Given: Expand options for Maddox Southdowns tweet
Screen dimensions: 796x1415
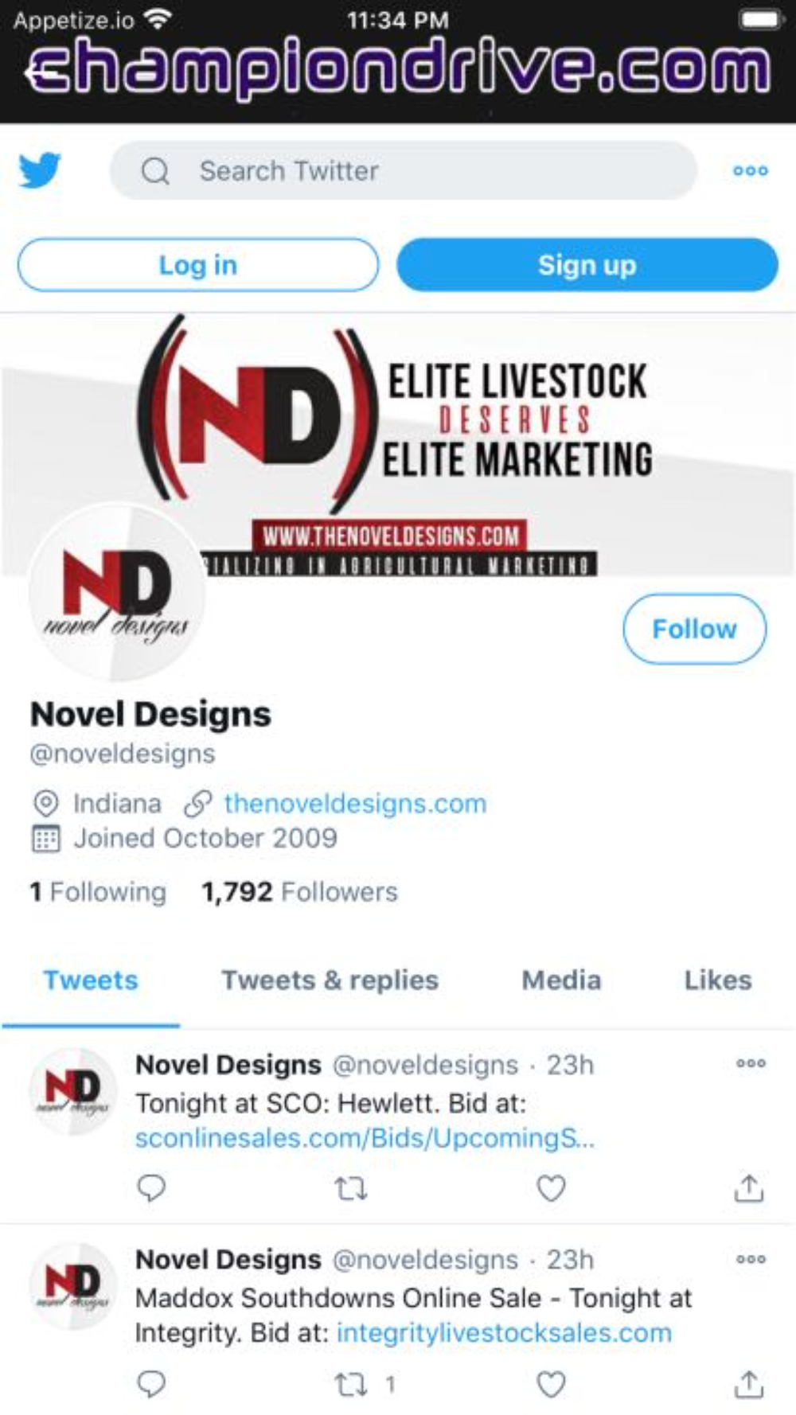Looking at the screenshot, I should point(751,1259).
